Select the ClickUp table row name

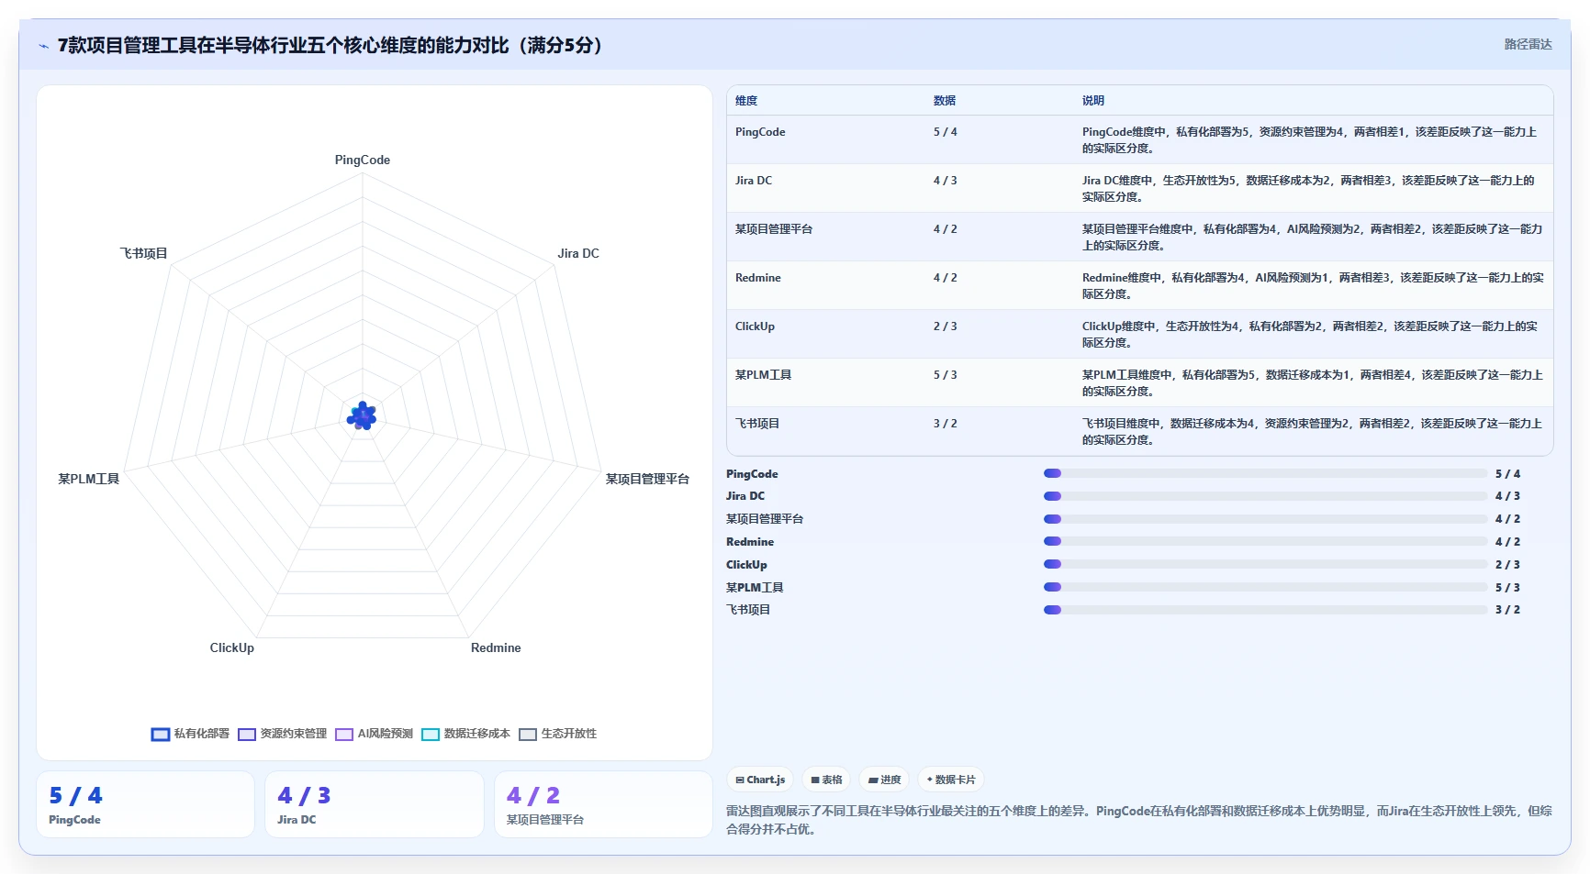click(755, 326)
